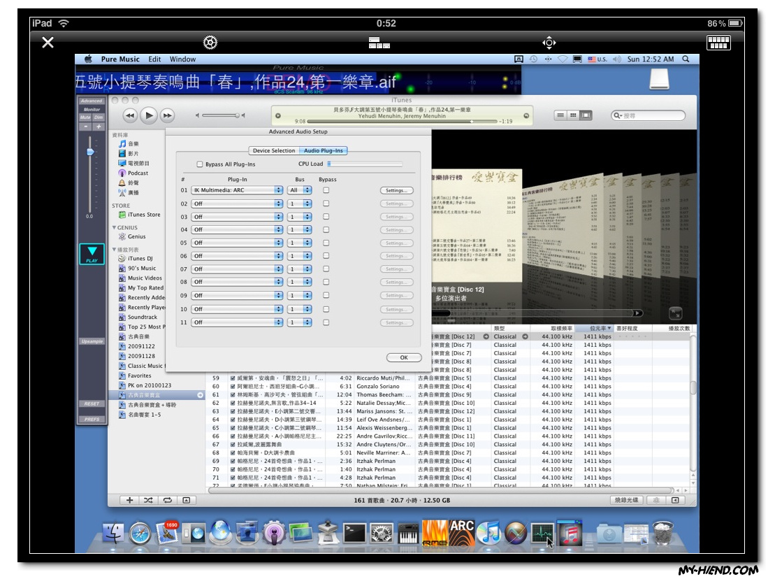The width and height of the screenshot is (775, 579).
Task: Click the iTunes previous track button
Action: [x=129, y=115]
